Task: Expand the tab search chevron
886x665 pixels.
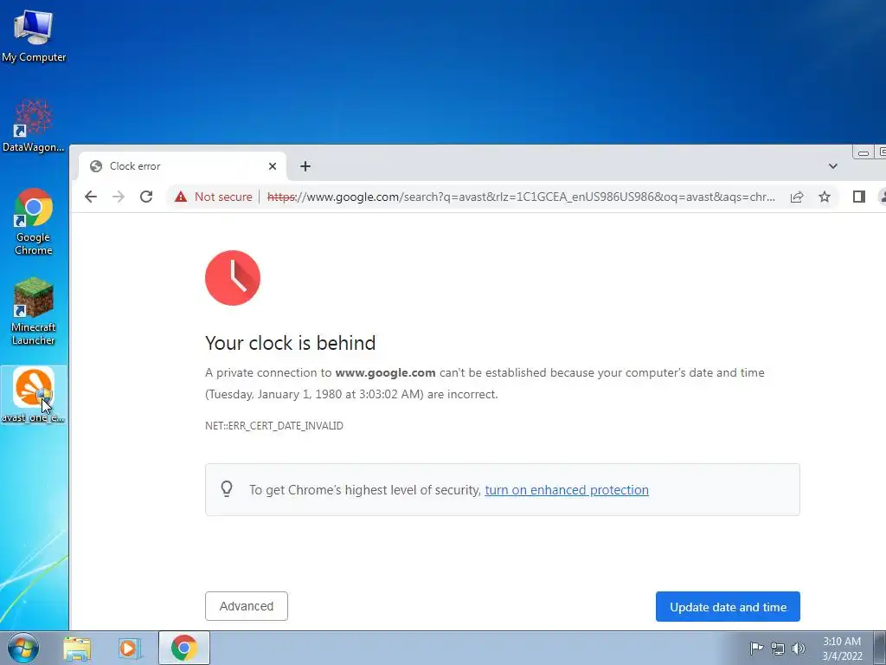Action: [x=833, y=166]
